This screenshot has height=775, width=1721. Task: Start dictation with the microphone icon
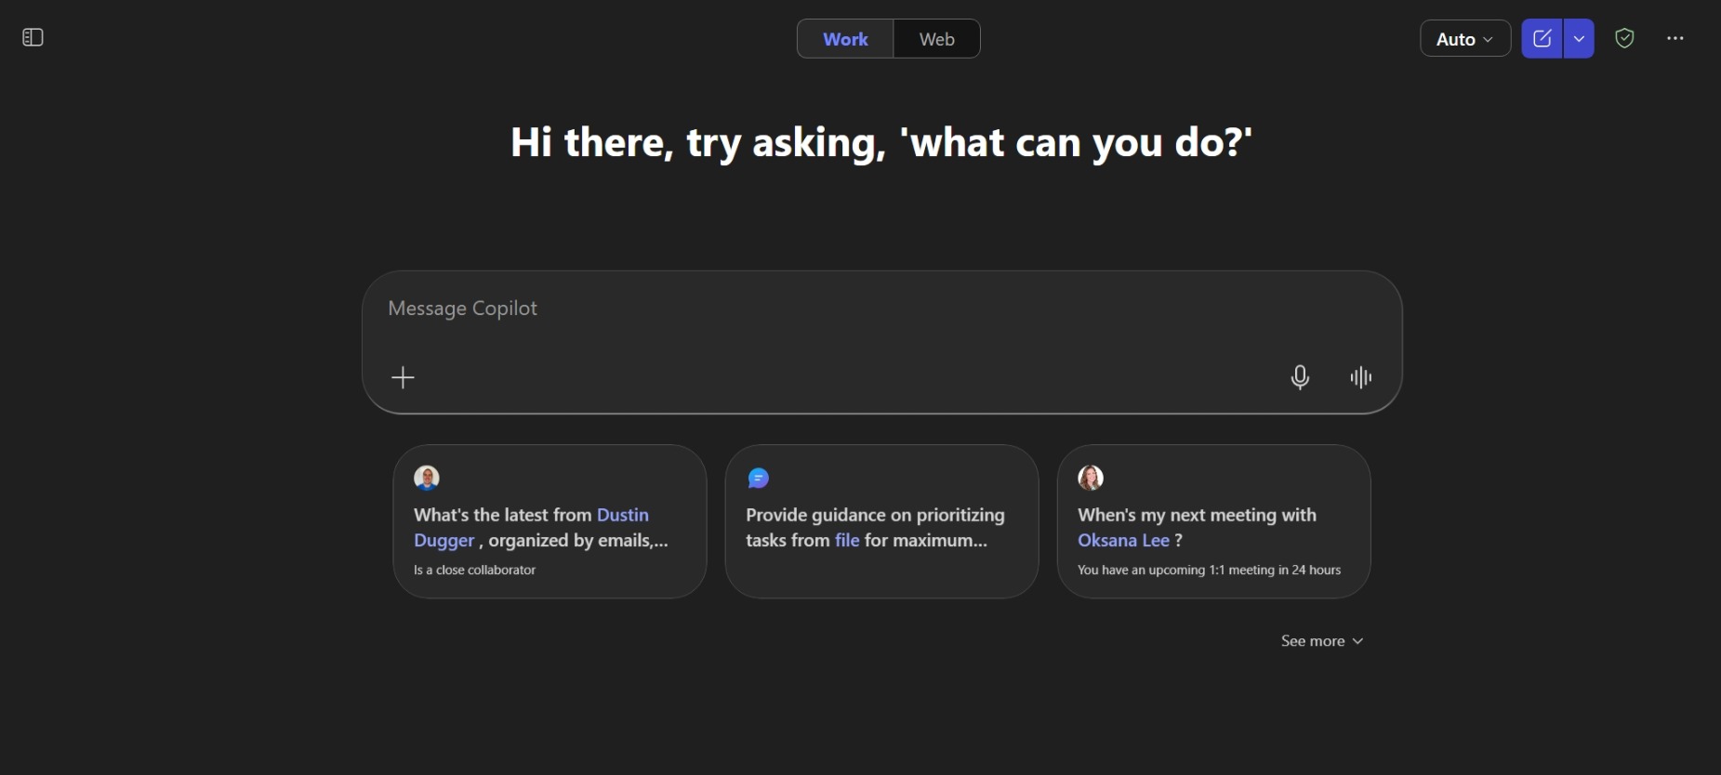click(1300, 376)
